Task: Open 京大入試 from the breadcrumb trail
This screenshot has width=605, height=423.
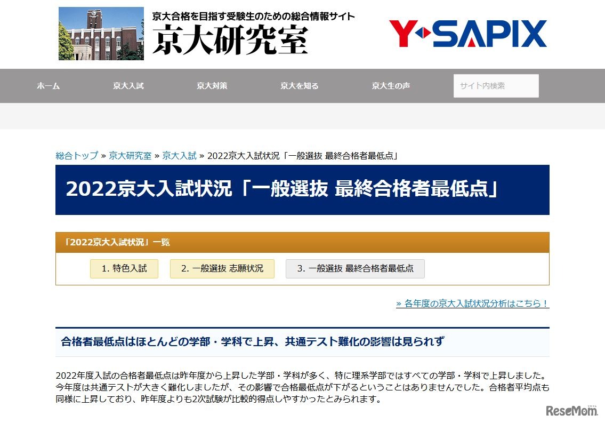Action: [x=179, y=156]
